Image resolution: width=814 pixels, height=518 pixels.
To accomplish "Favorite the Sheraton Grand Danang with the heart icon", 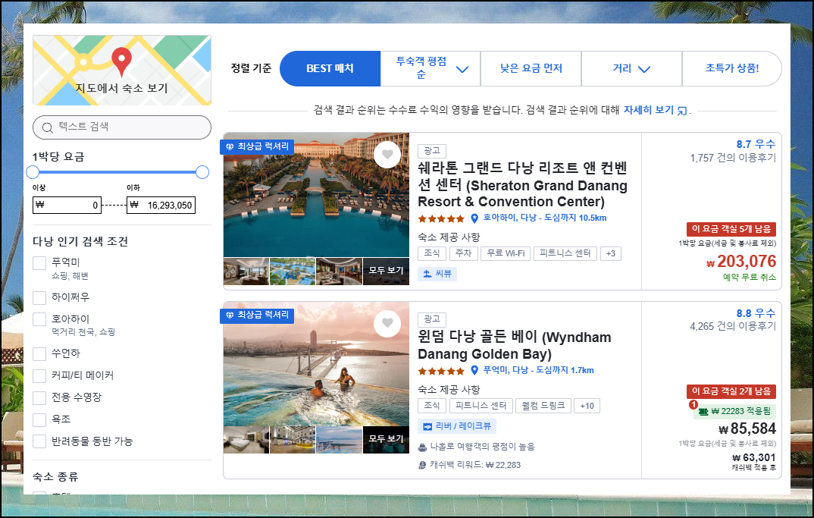I will pyautogui.click(x=387, y=154).
